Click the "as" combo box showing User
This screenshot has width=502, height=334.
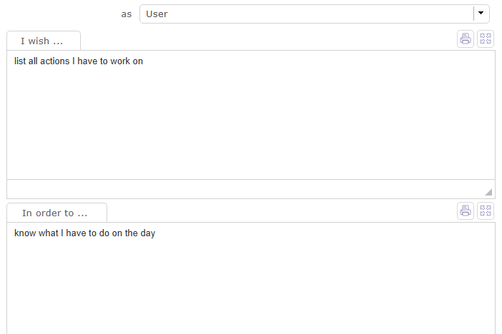307,14
